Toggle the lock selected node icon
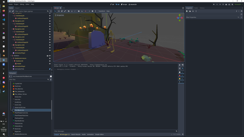This screenshot has height=137, width=244. click(72, 11)
